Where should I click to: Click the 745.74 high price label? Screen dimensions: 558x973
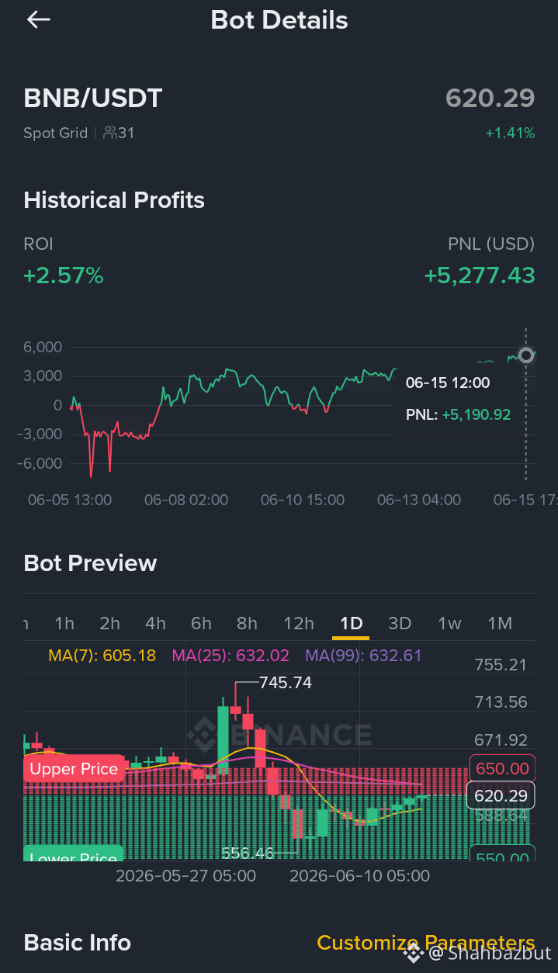coord(285,683)
